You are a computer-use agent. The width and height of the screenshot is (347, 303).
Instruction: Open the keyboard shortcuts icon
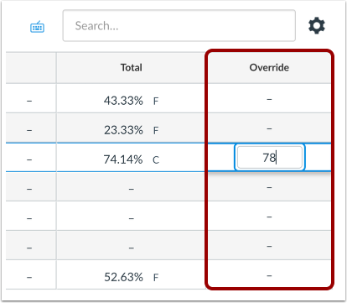tap(37, 27)
